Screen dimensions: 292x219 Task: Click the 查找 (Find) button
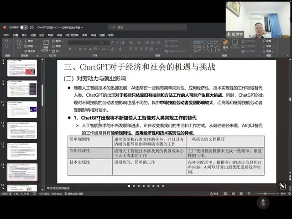point(267,41)
